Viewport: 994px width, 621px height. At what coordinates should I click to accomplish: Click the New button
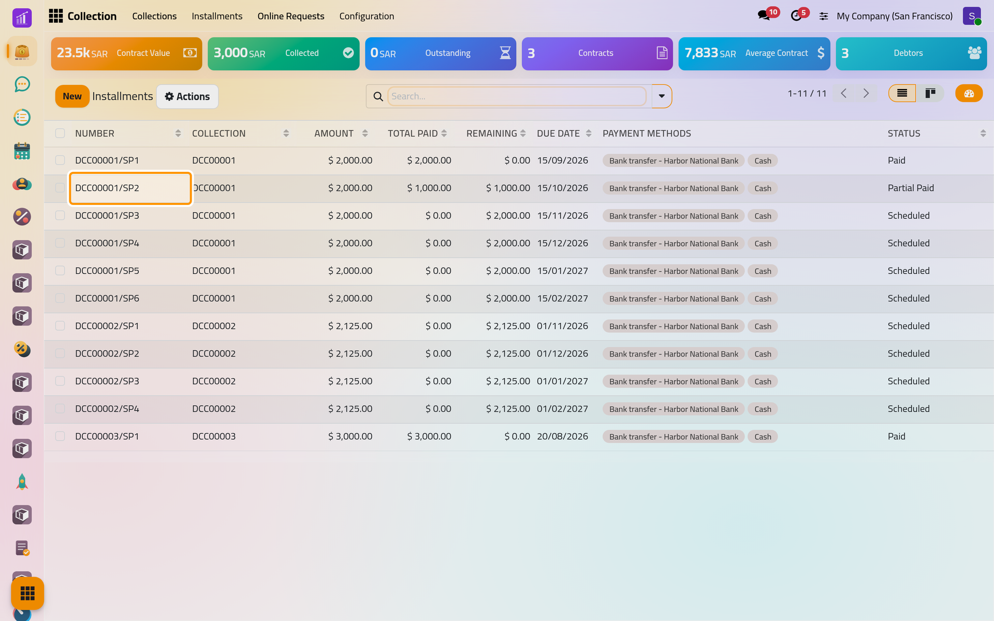click(x=72, y=96)
